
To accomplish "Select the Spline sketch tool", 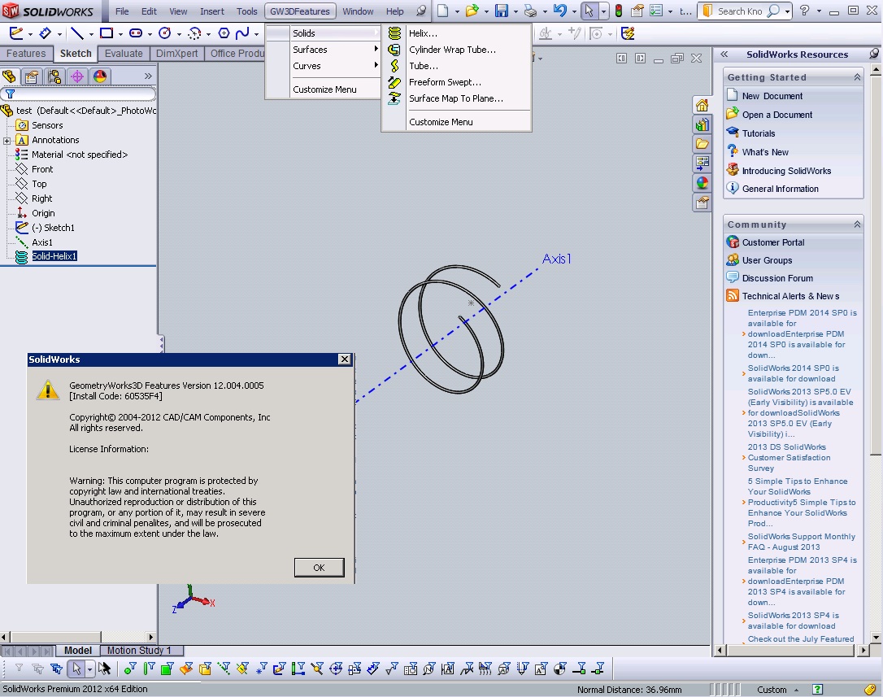I will pos(242,34).
